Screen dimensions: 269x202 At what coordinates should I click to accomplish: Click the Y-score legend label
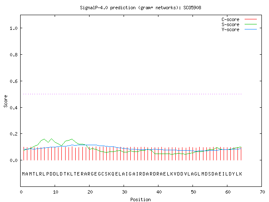(x=230, y=29)
